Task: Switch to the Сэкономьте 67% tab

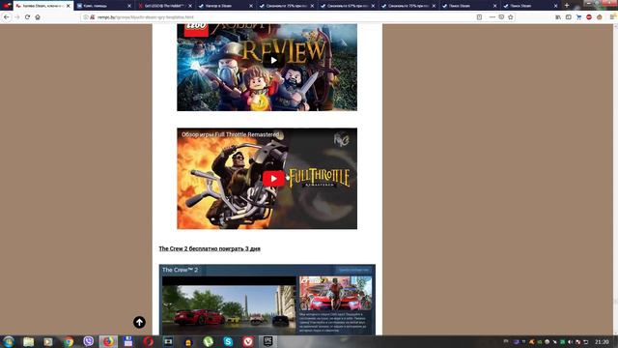Action: coord(348,6)
